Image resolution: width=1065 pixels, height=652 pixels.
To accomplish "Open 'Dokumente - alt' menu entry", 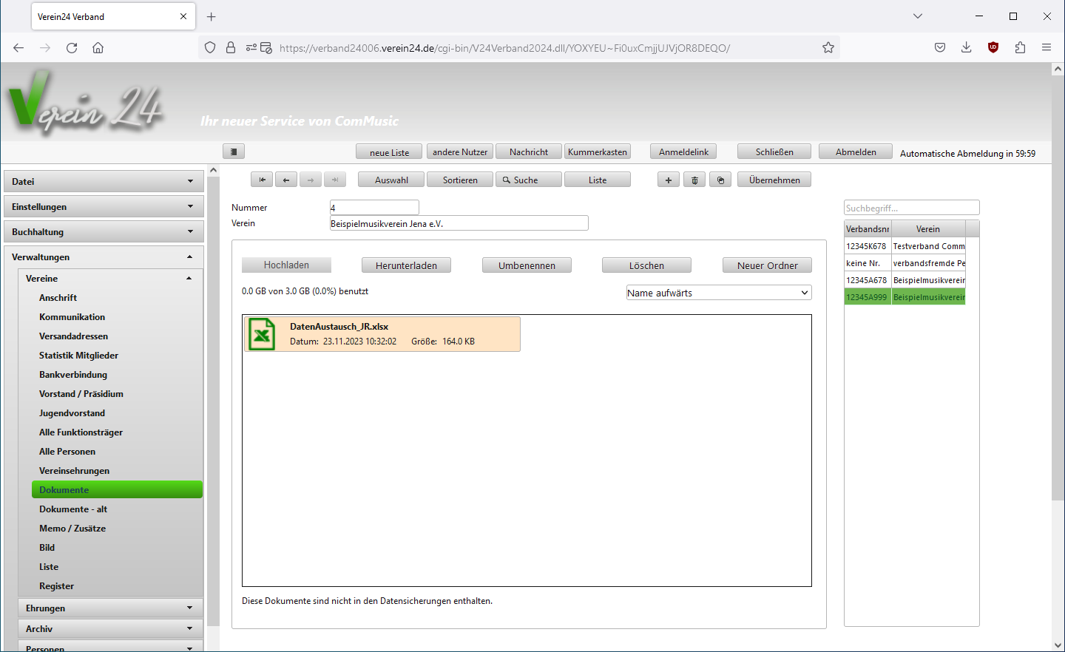I will tap(73, 509).
